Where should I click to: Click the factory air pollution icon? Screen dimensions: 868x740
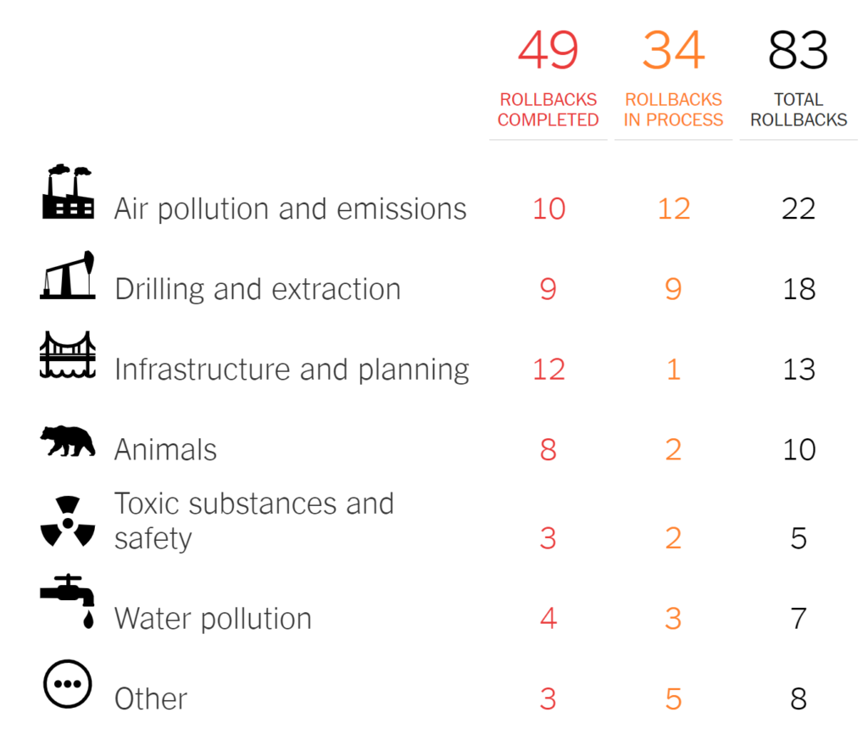(68, 192)
